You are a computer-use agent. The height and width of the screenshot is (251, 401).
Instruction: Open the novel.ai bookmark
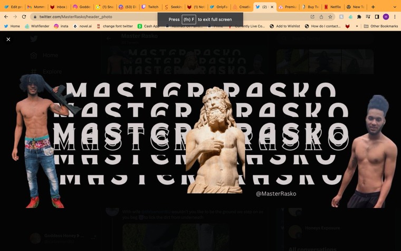[x=83, y=26]
